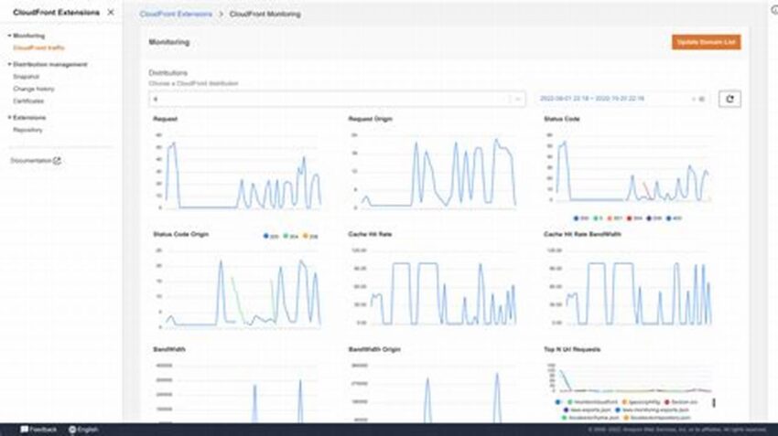Open the date range picker field
This screenshot has height=436, width=778.
622,99
